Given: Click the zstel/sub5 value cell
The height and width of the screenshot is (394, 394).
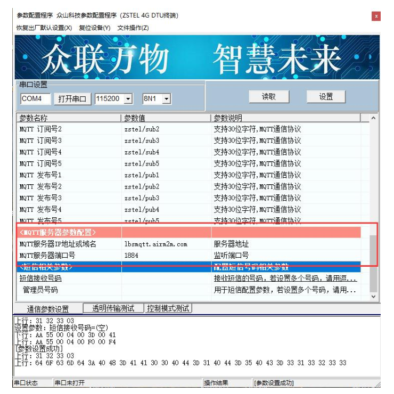Looking at the screenshot, I should pos(166,164).
